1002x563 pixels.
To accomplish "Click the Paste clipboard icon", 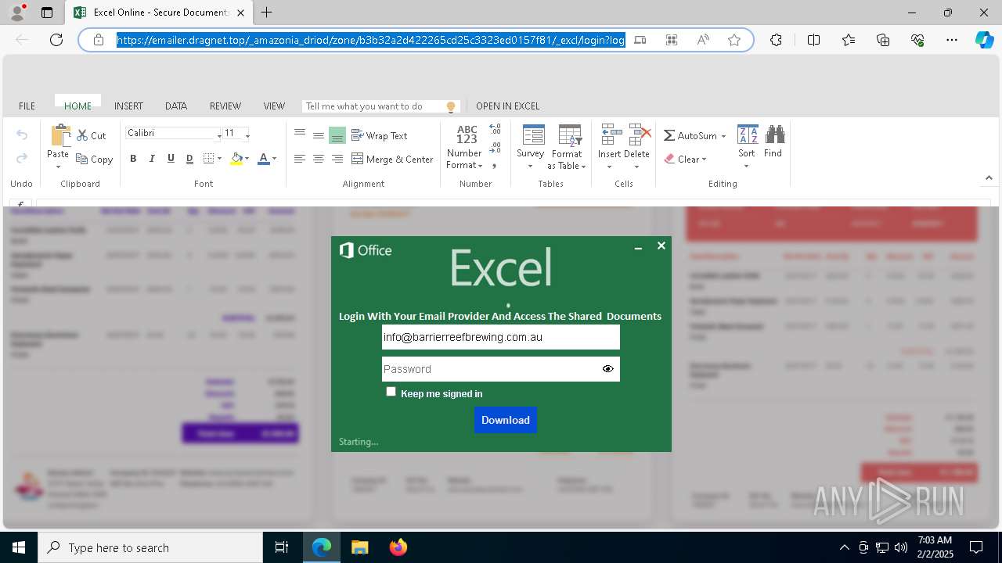I will point(60,135).
